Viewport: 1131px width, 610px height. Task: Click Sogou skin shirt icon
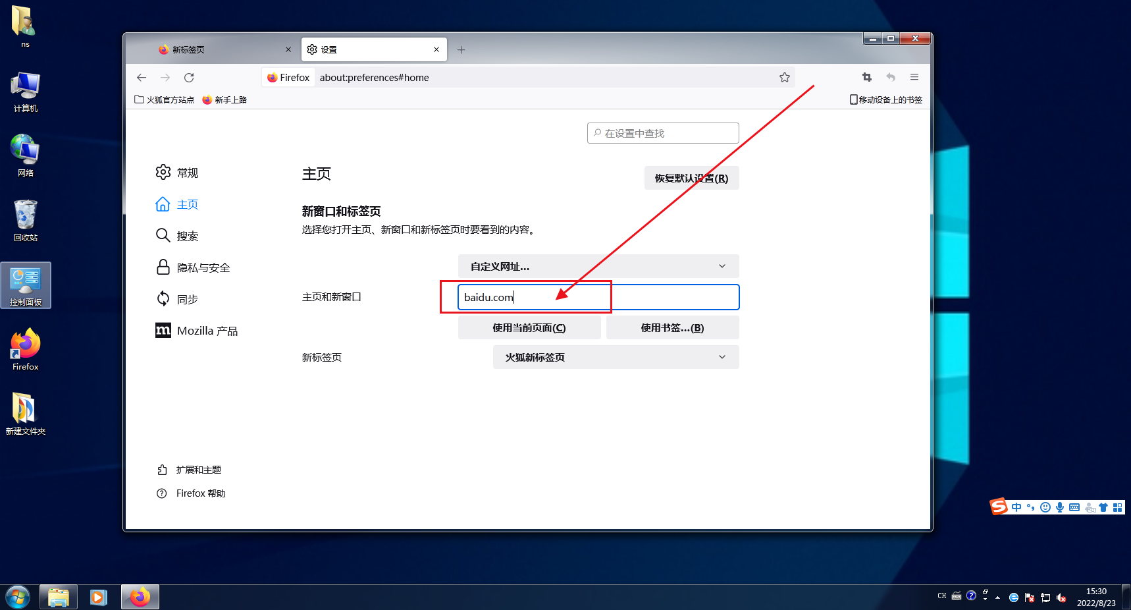1103,507
